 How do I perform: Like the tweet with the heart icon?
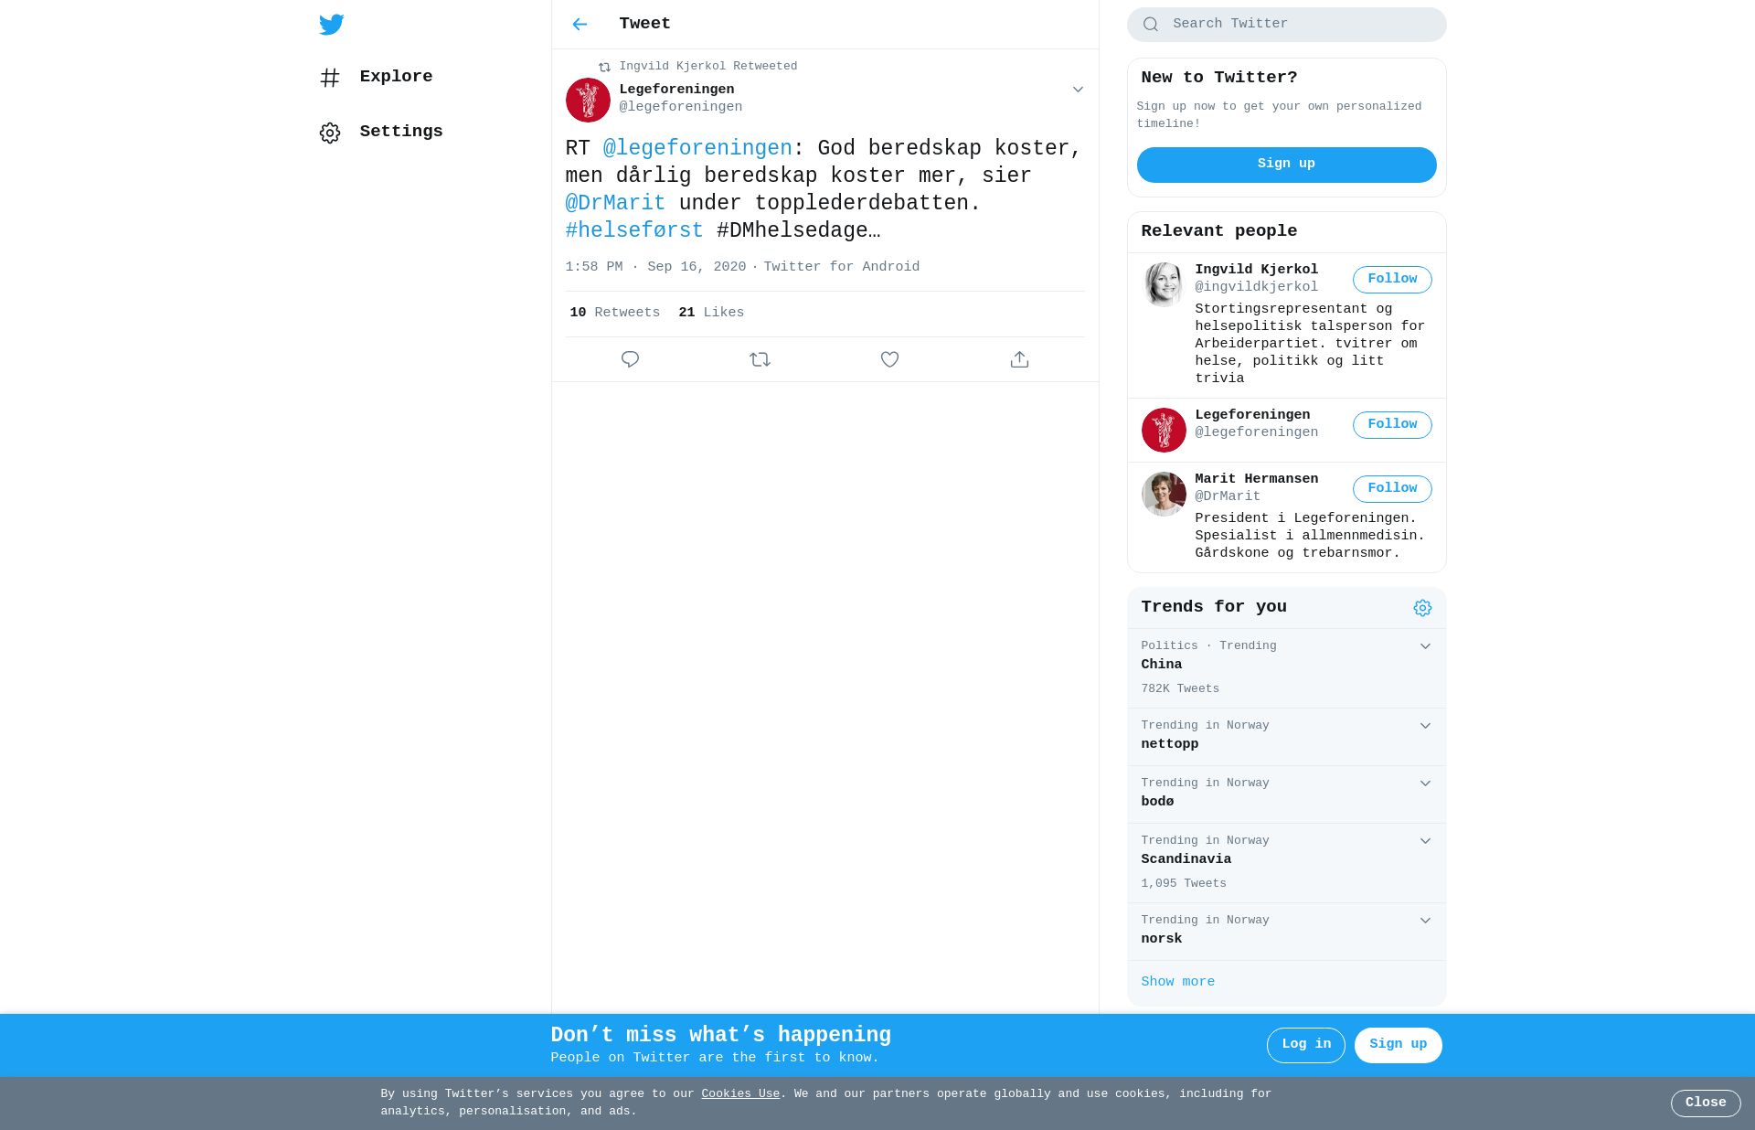point(889,359)
